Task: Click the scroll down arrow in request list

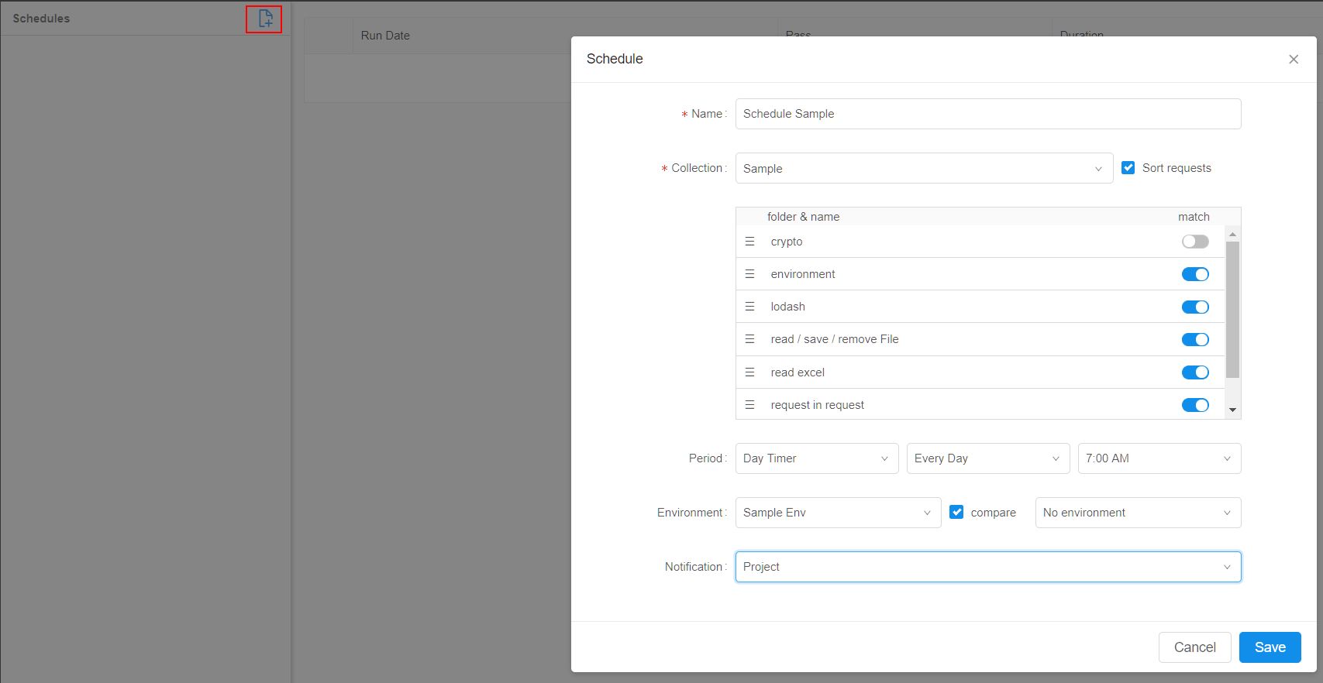Action: pos(1232,410)
